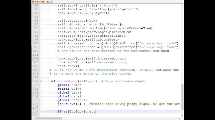Image resolution: width=215 pixels, height=120 pixels.
Task: Click the "Here evt means event" comment
Action: click(123, 81)
